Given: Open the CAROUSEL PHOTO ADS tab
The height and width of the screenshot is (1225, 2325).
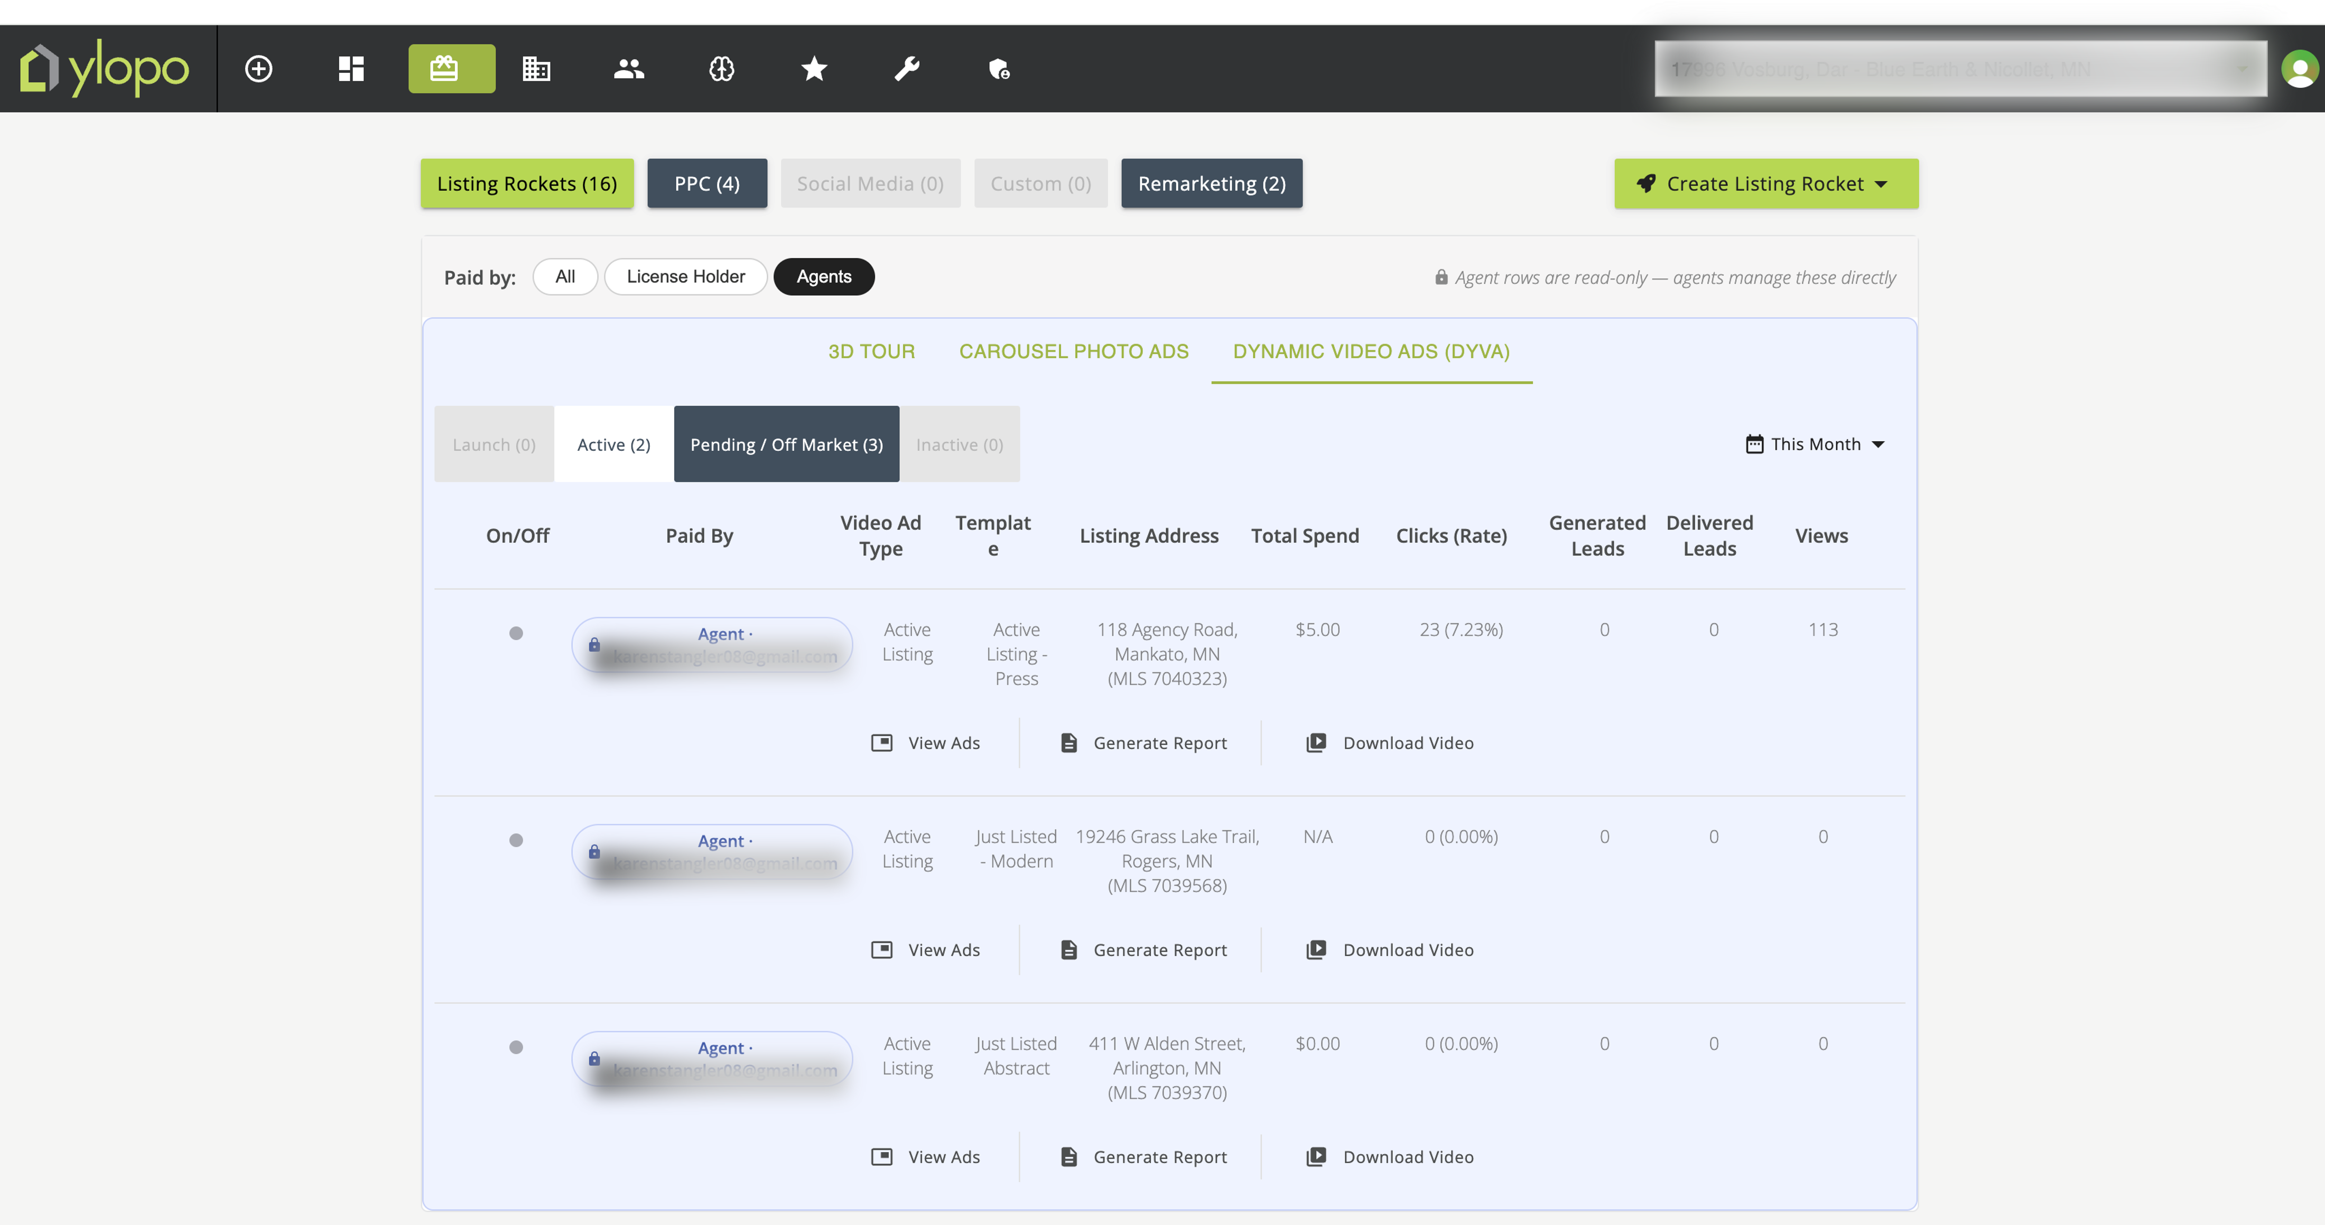Looking at the screenshot, I should [x=1073, y=351].
